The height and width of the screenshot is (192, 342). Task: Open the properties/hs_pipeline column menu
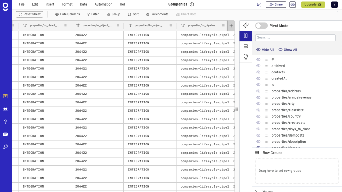coord(224,25)
